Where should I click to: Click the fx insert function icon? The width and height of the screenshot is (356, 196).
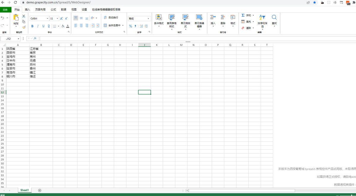(x=35, y=38)
